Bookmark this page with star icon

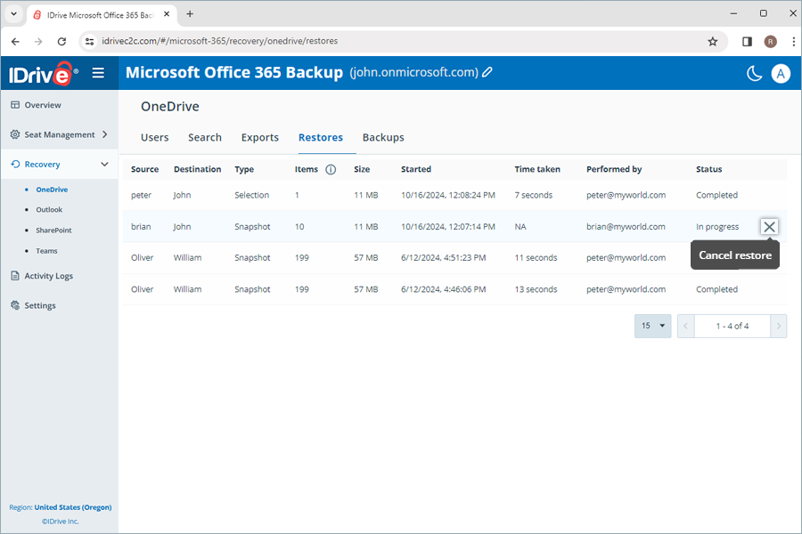712,41
